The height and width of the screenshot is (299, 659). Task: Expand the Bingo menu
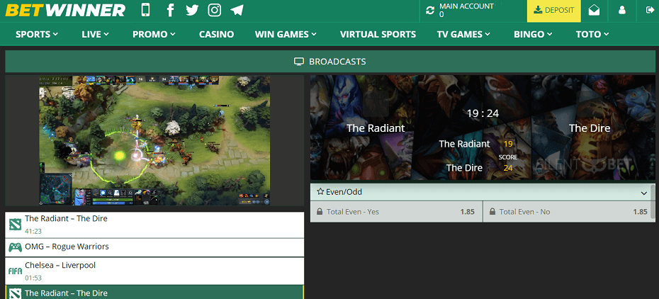(x=533, y=35)
